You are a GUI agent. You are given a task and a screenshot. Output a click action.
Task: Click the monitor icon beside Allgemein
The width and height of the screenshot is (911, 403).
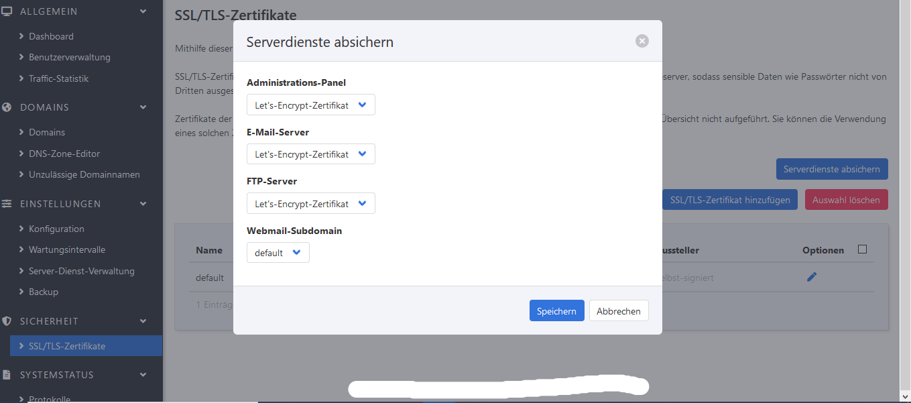(x=7, y=11)
